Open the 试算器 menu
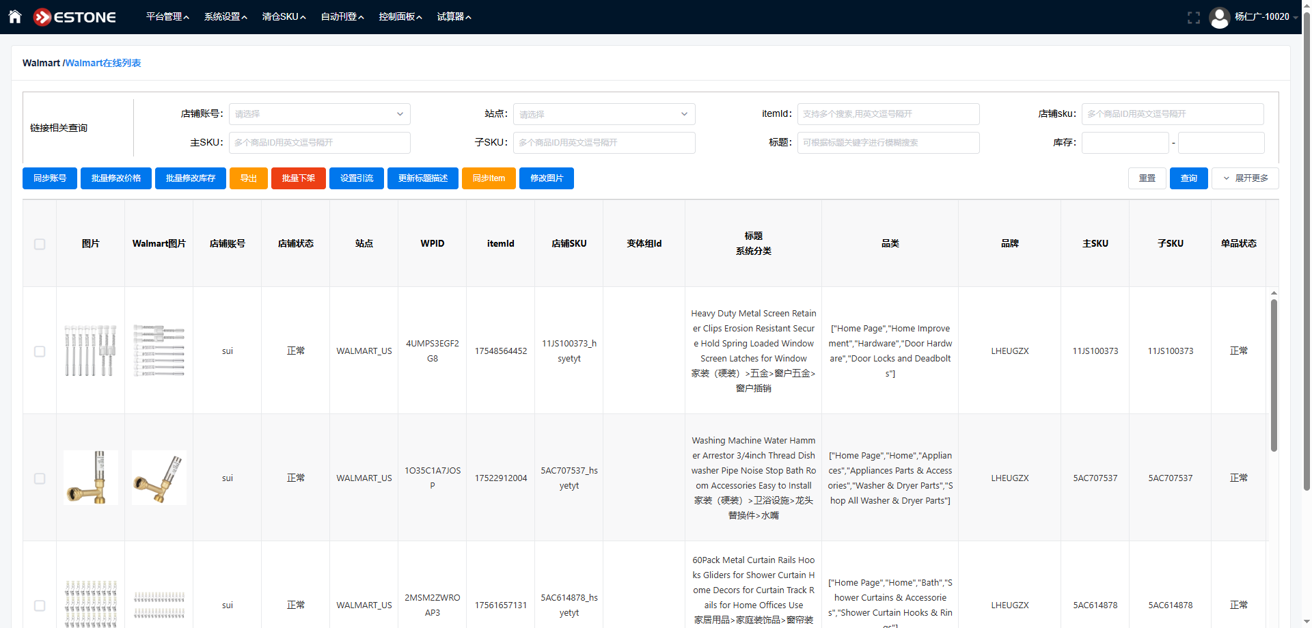 click(454, 17)
